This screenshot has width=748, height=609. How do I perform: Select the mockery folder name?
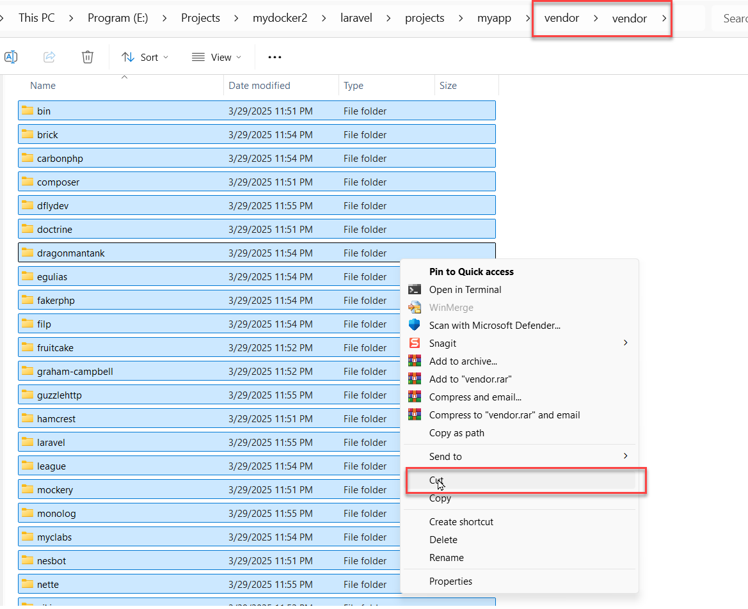pyautogui.click(x=55, y=490)
